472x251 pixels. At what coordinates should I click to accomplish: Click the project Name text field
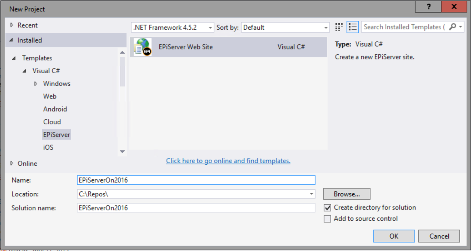196,180
